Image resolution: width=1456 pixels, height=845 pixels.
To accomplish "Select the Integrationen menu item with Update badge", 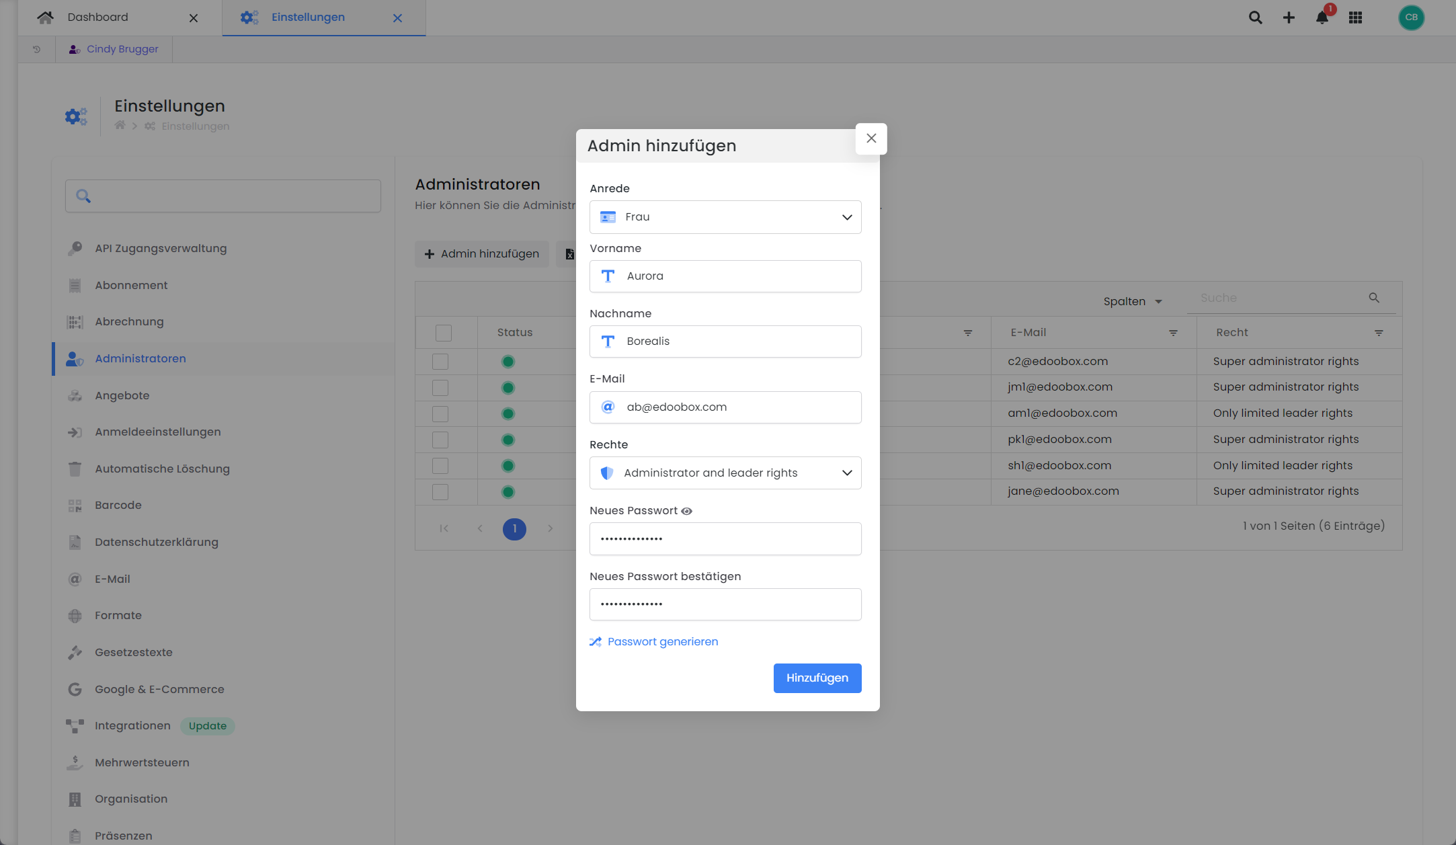I will [x=132, y=725].
